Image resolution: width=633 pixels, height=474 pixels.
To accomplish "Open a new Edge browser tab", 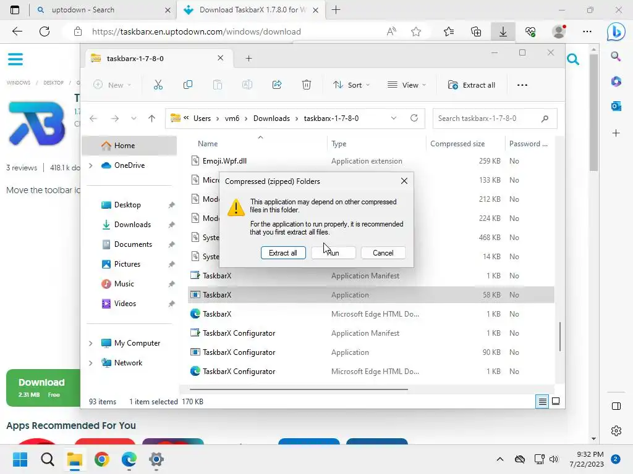I will [336, 10].
